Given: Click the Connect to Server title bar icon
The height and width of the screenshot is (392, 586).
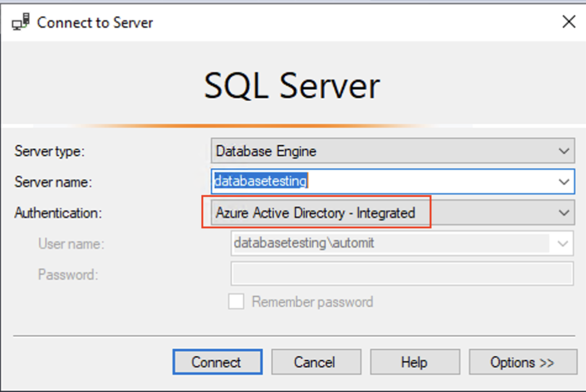Looking at the screenshot, I should pos(22,23).
